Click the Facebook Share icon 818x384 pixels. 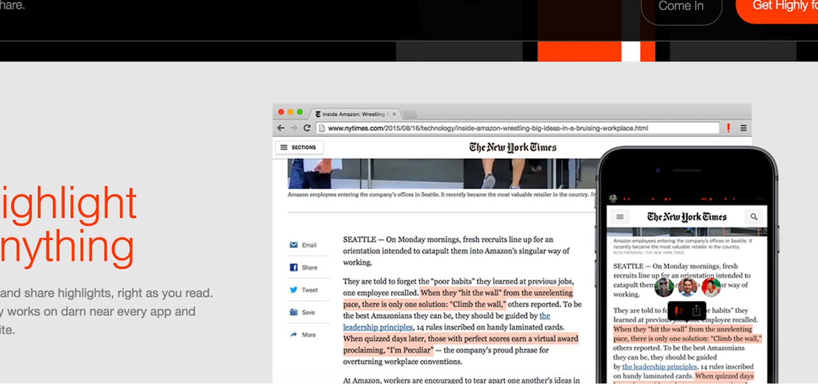[x=294, y=268]
